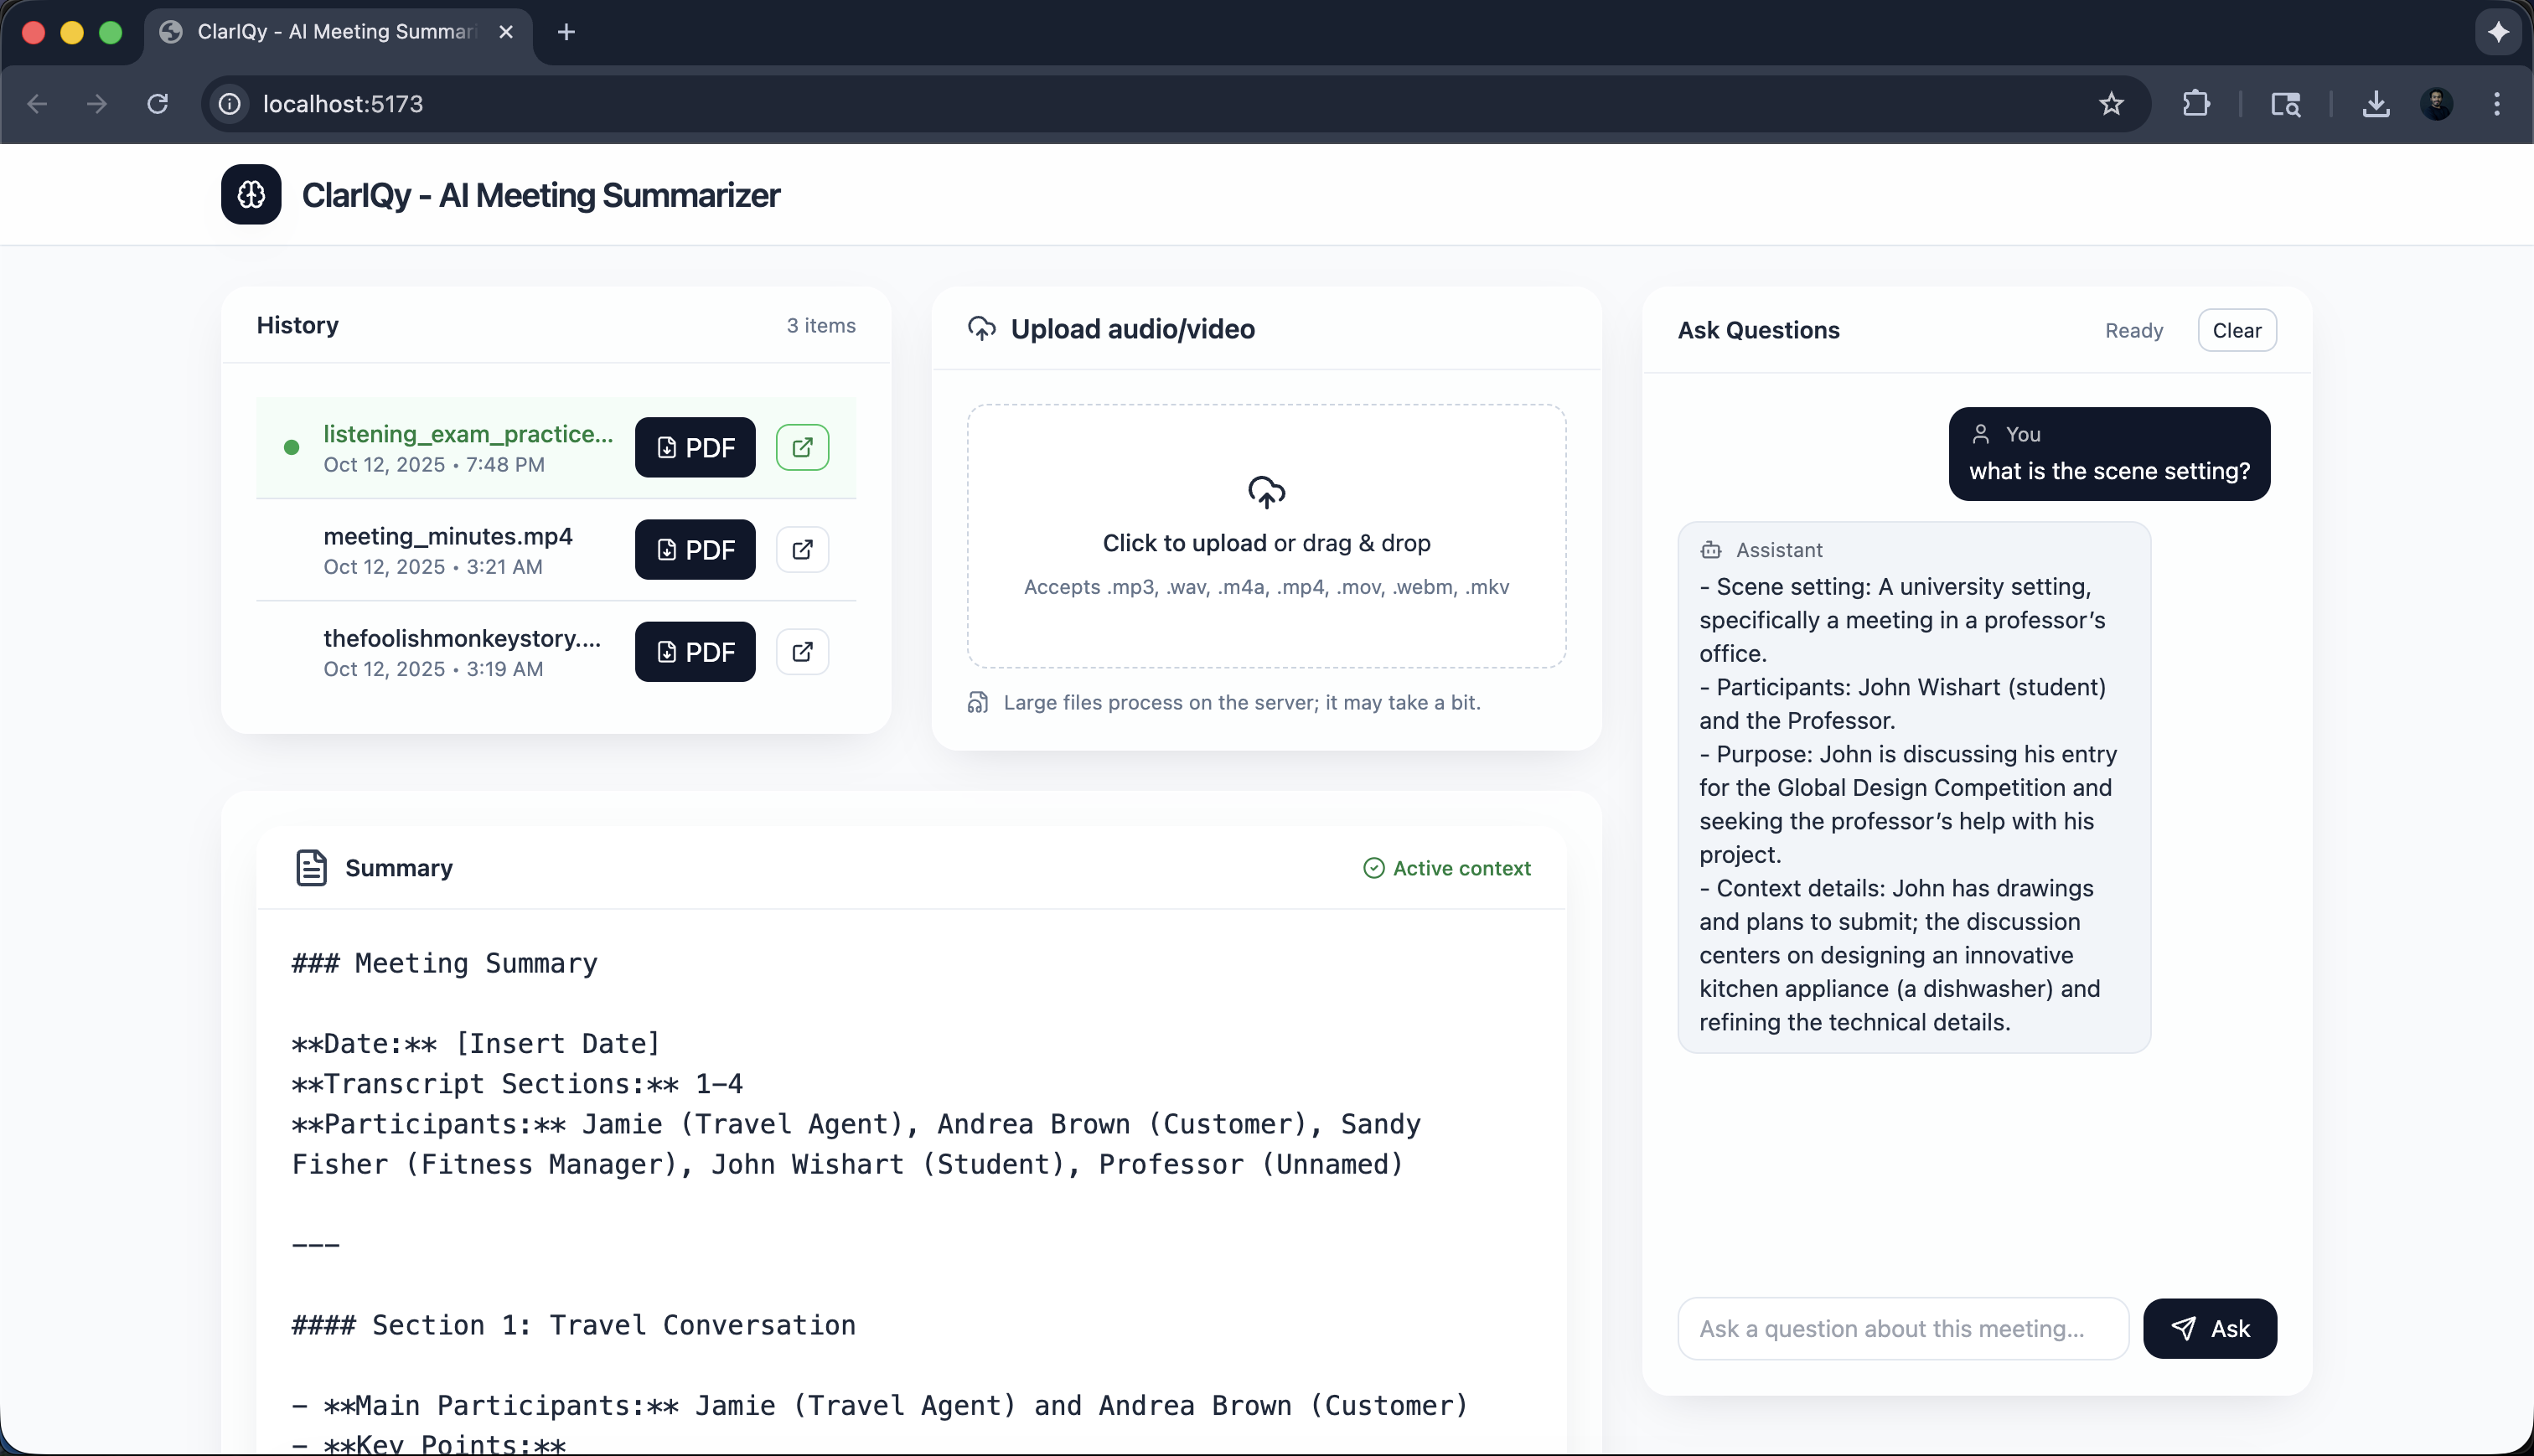Select thefoolishmonkeystory history item

(461, 651)
